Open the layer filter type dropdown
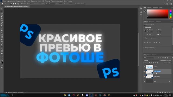Screen dimensions: 173x97 coord(149,58)
